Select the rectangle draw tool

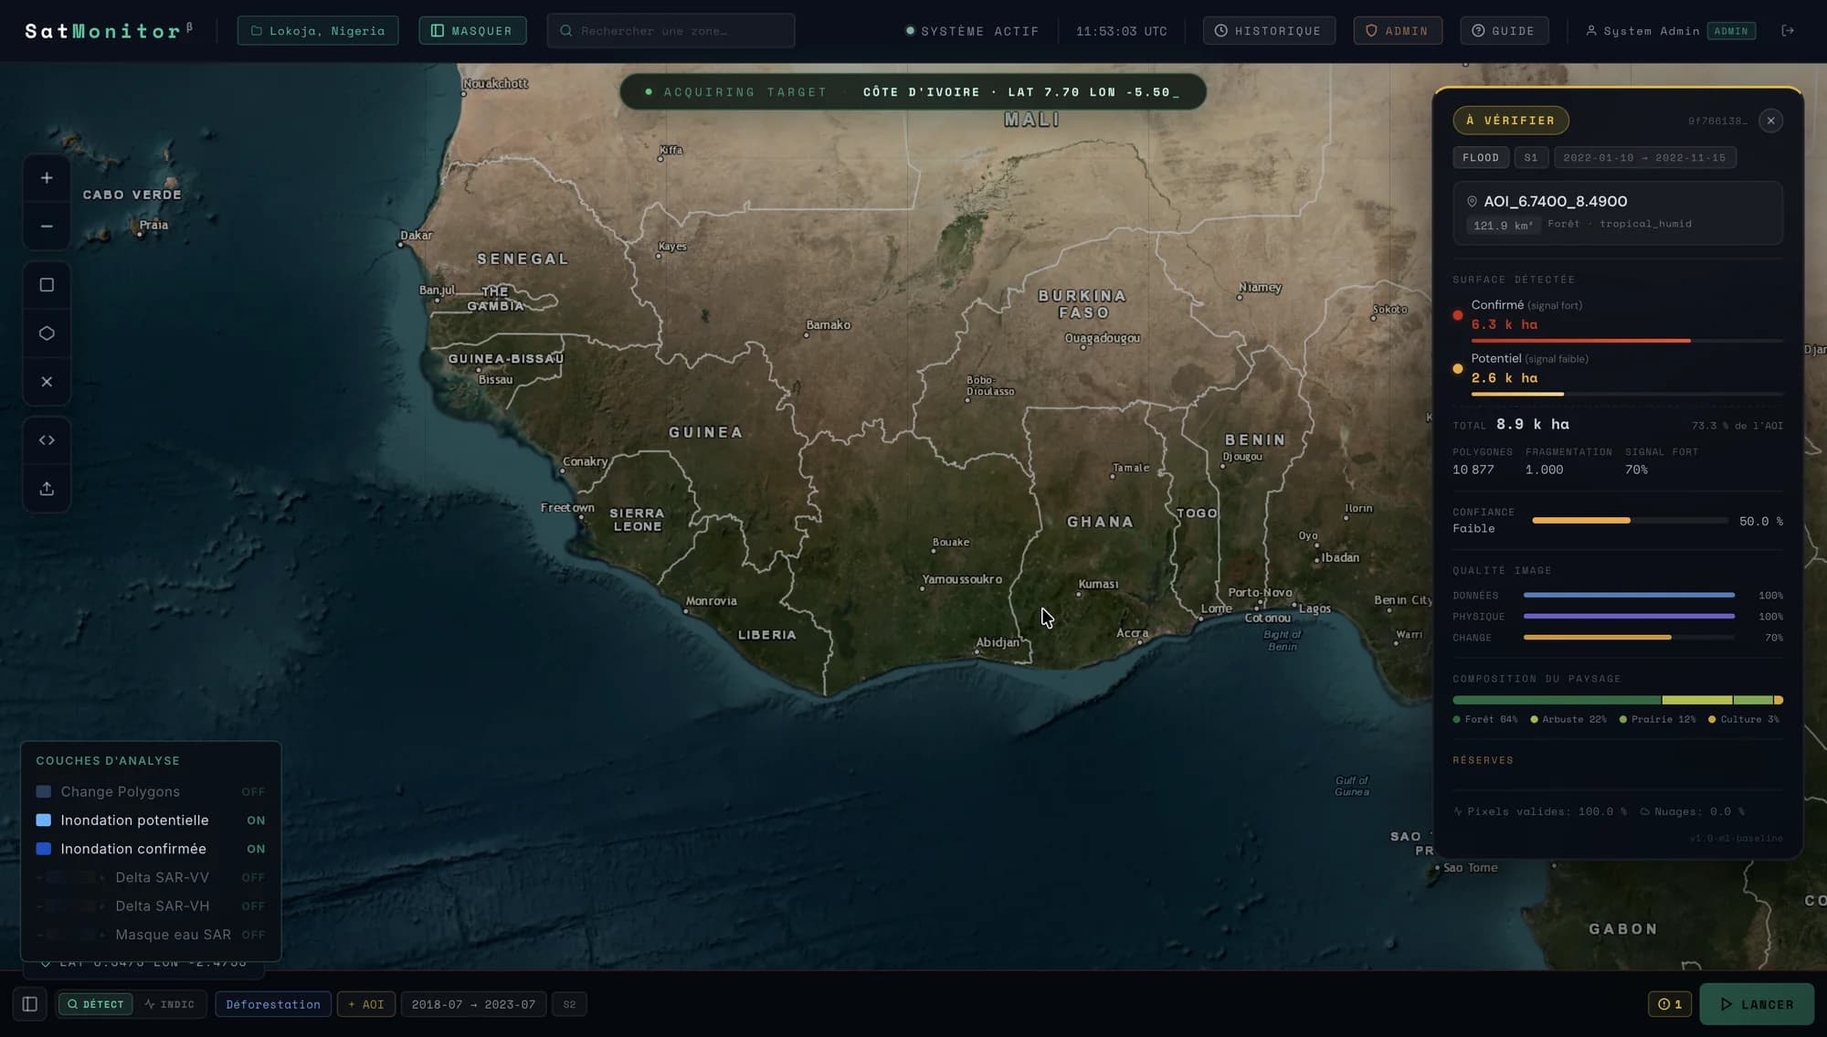click(47, 285)
